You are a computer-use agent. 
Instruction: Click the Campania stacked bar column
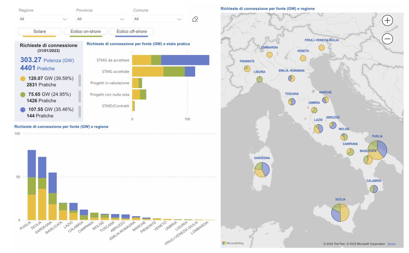tap(94, 216)
